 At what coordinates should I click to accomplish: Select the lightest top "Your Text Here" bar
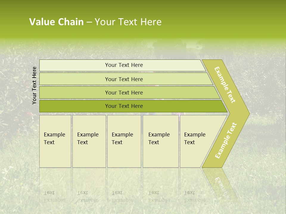(x=124, y=65)
